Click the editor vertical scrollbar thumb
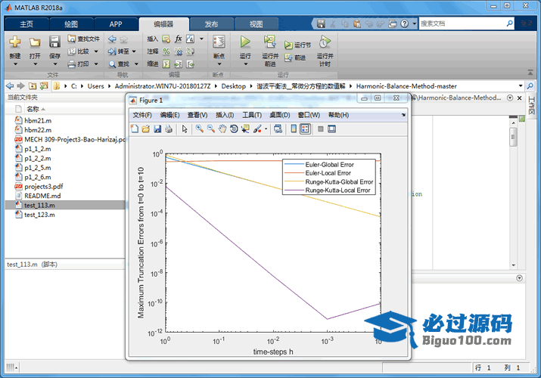Viewport: 541px width, 378px height. point(514,137)
